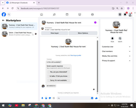Open the Marketplace storefront icon

[x=80, y=14]
